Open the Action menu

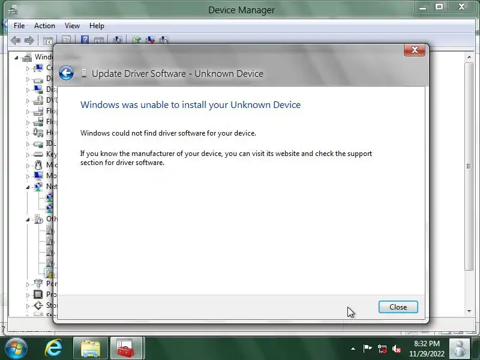tap(44, 26)
